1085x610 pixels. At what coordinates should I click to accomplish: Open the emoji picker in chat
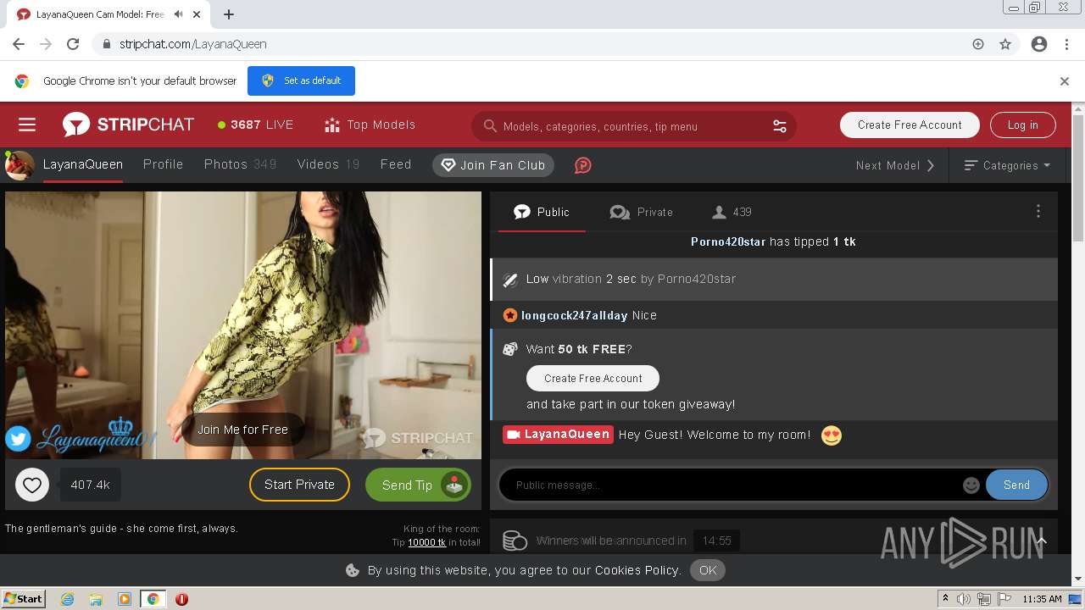(x=971, y=485)
